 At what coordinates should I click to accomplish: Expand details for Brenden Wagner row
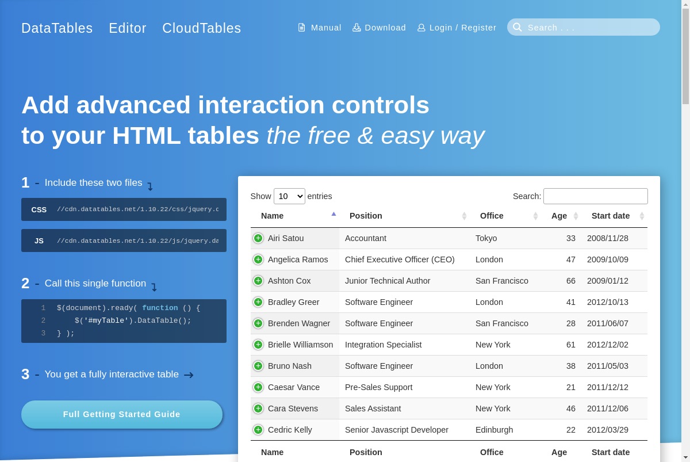point(258,323)
